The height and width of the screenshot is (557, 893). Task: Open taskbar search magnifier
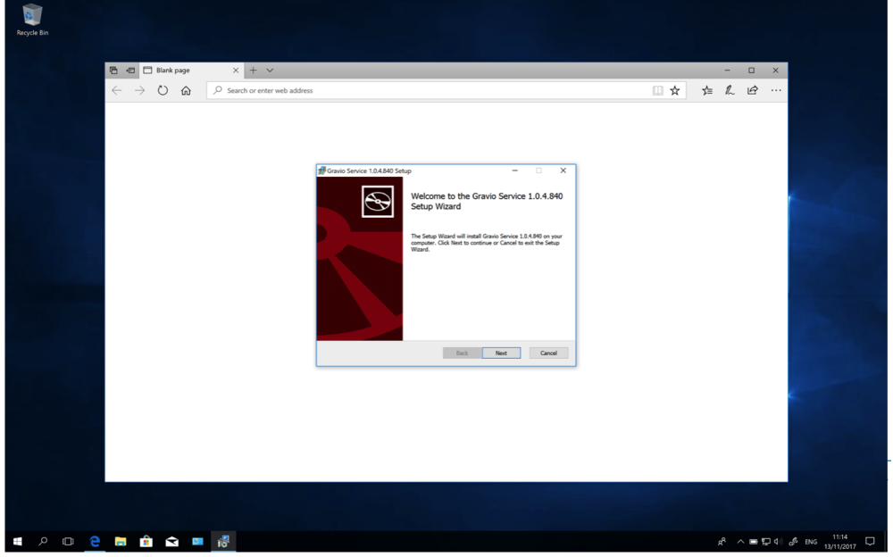(43, 542)
